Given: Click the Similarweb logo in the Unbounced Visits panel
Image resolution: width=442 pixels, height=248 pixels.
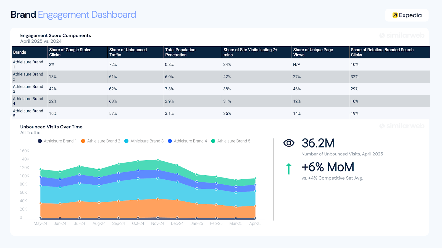Looking at the screenshot, I should point(402,126).
